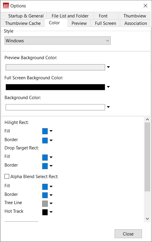Click the Close button
This screenshot has width=152, height=242.
(x=128, y=234)
